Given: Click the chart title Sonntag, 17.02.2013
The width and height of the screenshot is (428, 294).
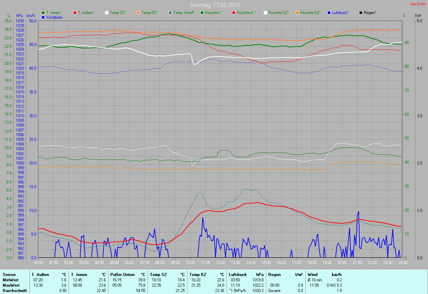Looking at the screenshot, I should pyautogui.click(x=215, y=5).
